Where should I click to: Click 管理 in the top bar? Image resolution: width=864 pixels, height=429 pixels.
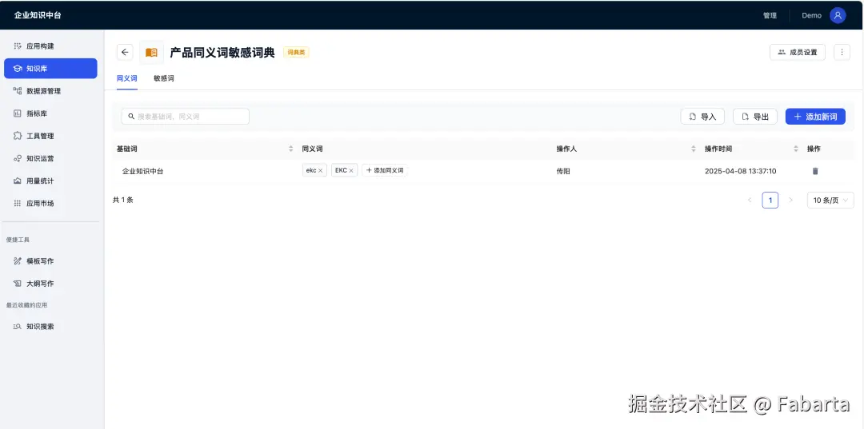click(770, 15)
